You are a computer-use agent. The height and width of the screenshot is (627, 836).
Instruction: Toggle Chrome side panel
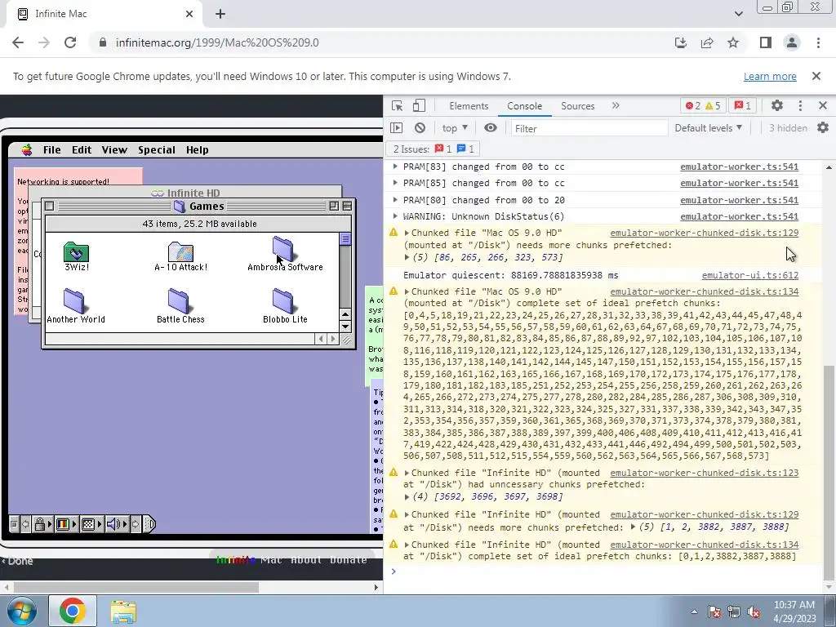point(766,42)
